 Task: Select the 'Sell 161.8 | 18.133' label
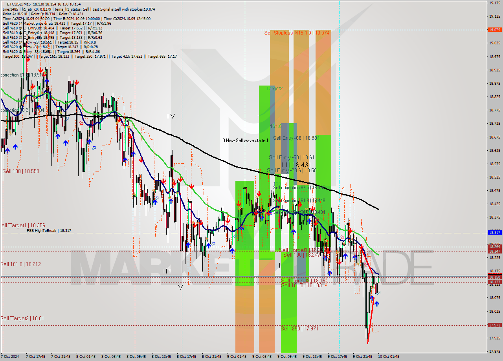pos(301,286)
